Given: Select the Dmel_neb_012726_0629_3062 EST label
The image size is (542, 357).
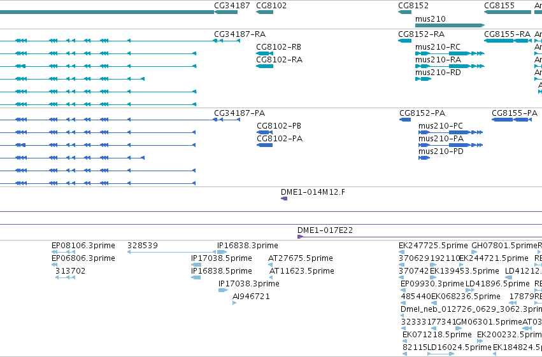Looking at the screenshot, I should tap(471, 309).
